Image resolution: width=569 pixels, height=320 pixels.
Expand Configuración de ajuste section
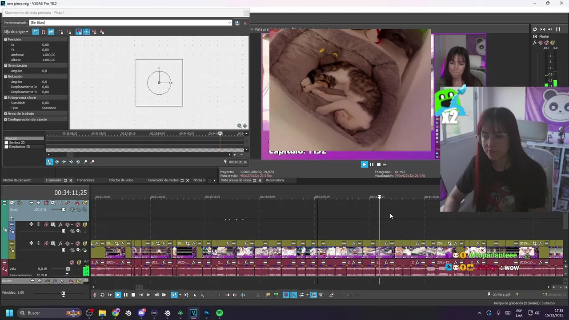[5, 119]
